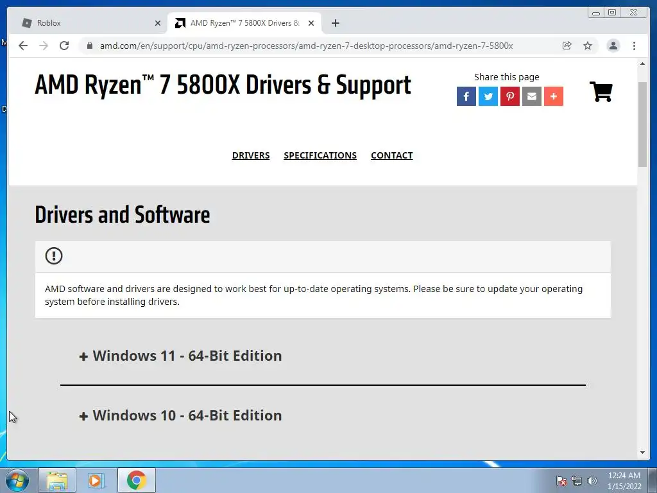Open volume speaker tray icon

point(592,481)
